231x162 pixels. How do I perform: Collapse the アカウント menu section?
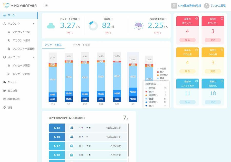tap(34, 24)
